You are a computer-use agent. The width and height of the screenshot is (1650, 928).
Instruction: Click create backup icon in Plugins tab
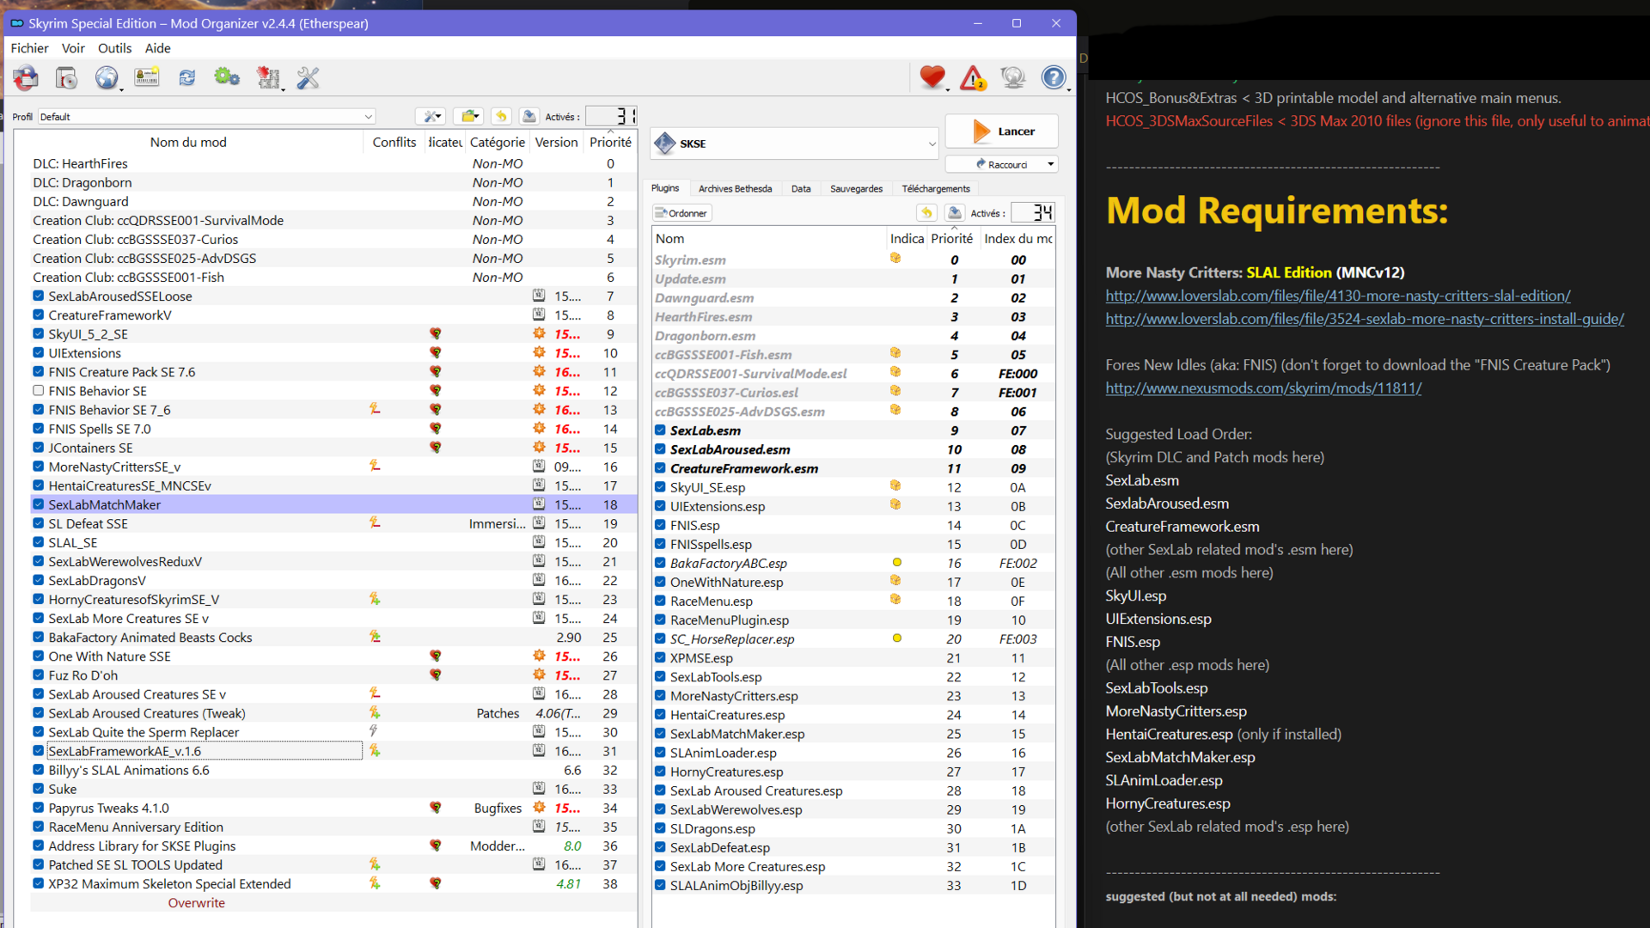(x=954, y=213)
